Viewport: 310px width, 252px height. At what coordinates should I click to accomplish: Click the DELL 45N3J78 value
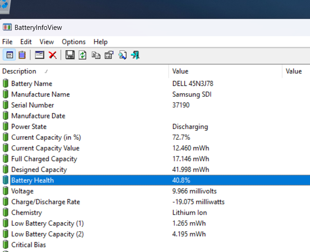193,84
